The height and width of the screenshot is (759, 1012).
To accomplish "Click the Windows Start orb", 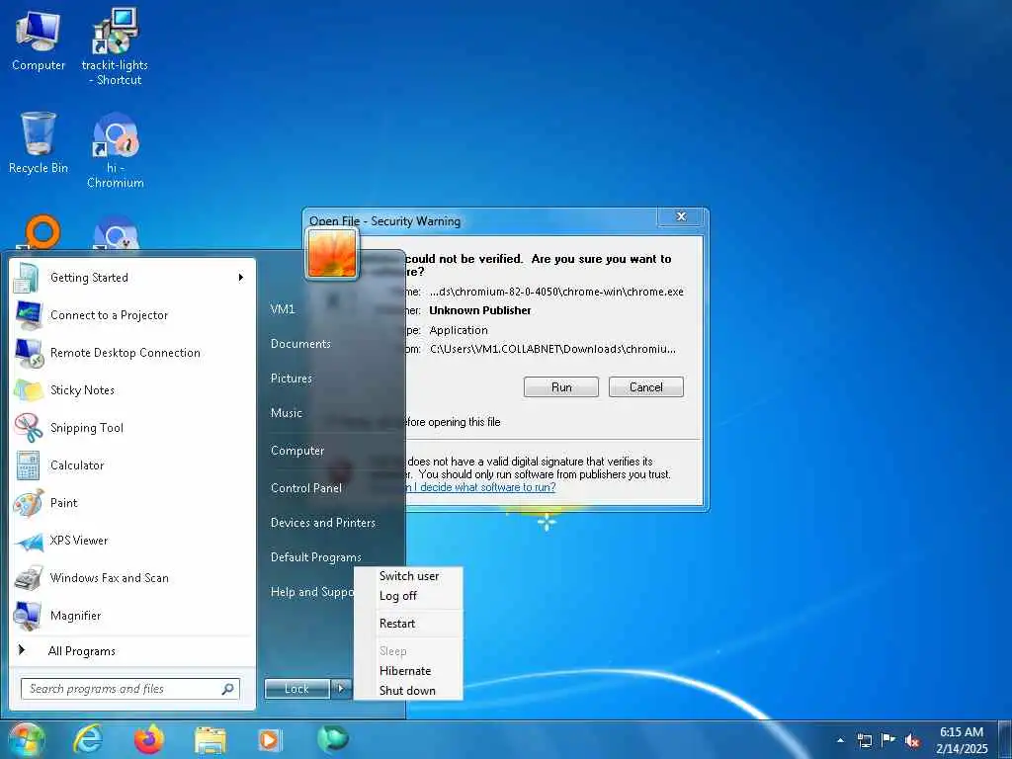I will click(26, 739).
